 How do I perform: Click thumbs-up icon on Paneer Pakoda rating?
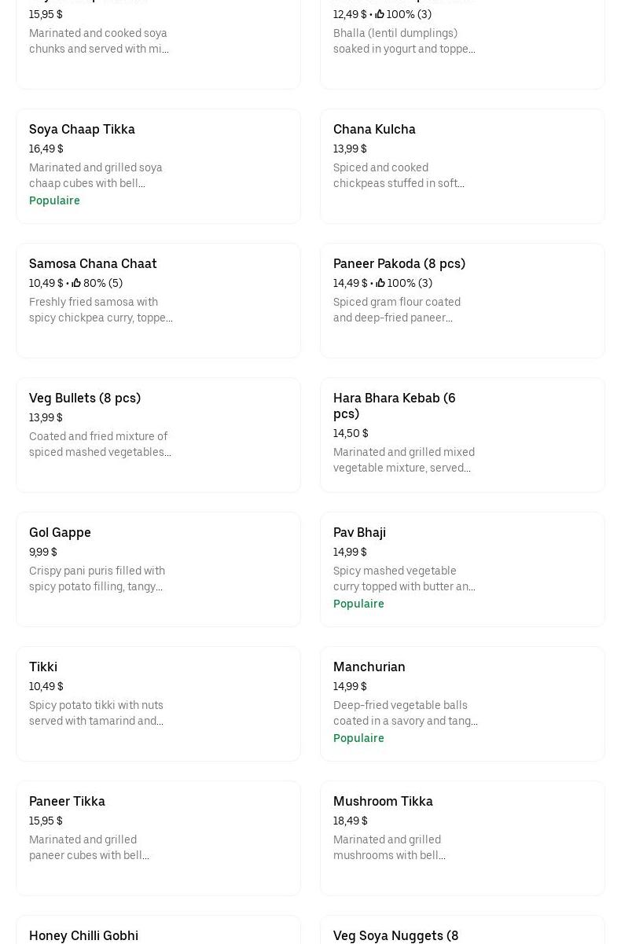tap(380, 283)
